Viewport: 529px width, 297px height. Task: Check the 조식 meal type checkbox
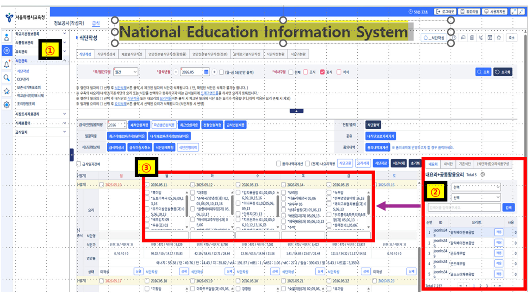click(x=306, y=72)
